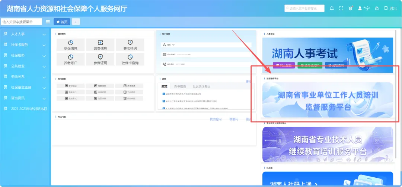Expand the 咨询资讯 chevron
This screenshot has width=402, height=187.
click(x=44, y=99)
